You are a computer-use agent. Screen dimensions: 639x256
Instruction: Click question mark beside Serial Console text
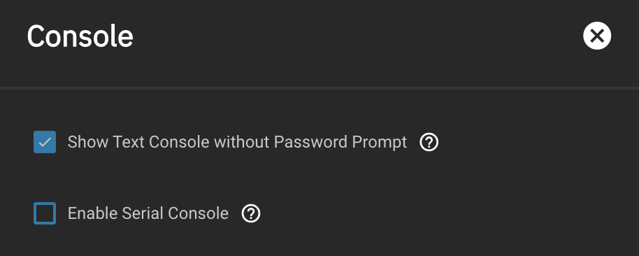(x=250, y=213)
